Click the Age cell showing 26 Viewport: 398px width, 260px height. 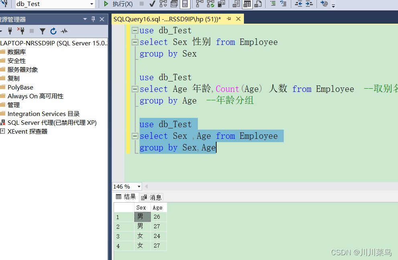tap(158, 217)
